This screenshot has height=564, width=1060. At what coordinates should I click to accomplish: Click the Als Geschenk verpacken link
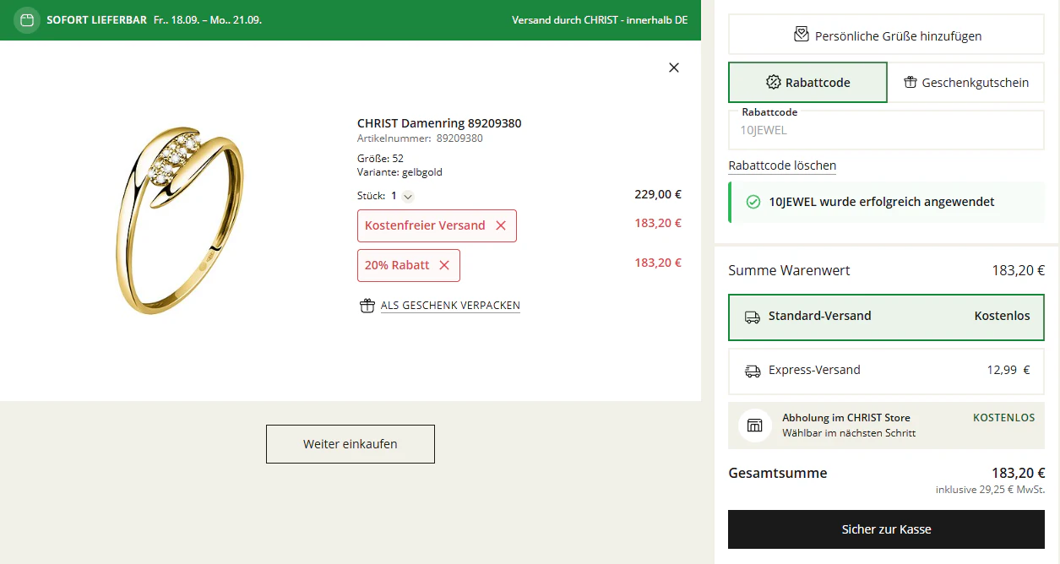point(450,306)
